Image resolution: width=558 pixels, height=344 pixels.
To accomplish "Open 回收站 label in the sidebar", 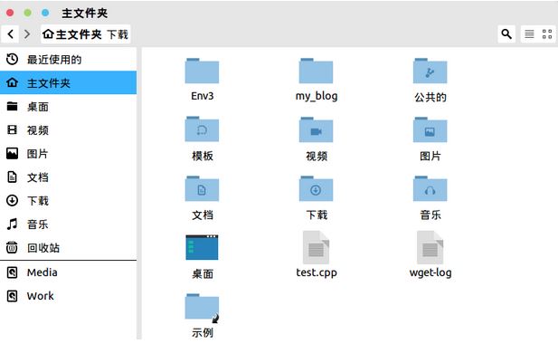I will pyautogui.click(x=43, y=247).
